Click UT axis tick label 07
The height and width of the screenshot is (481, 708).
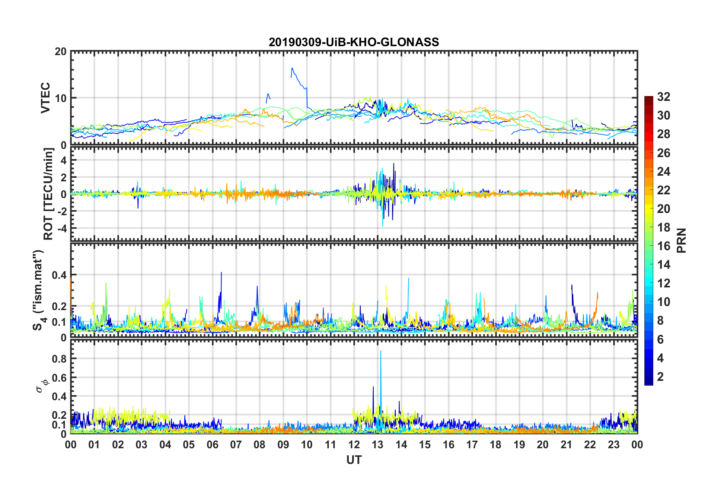(x=236, y=445)
